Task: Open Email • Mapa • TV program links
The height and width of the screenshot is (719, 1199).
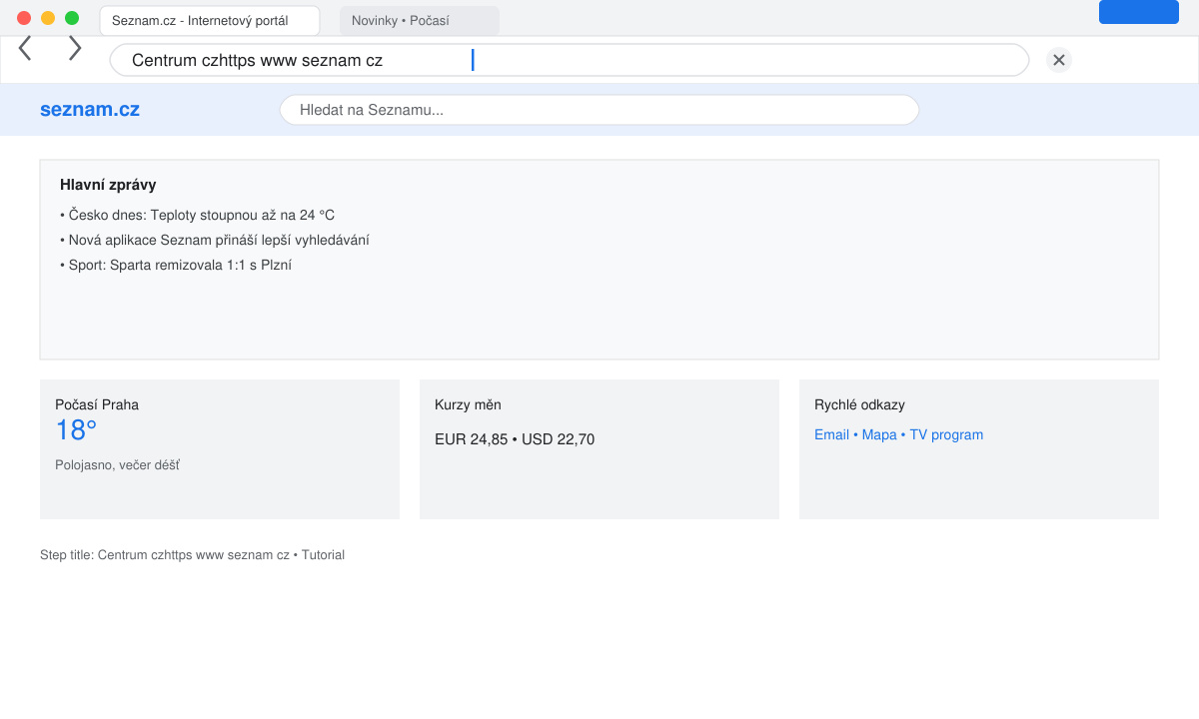Action: [898, 434]
